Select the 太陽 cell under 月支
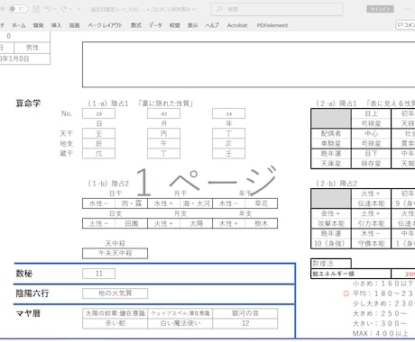 point(197,223)
